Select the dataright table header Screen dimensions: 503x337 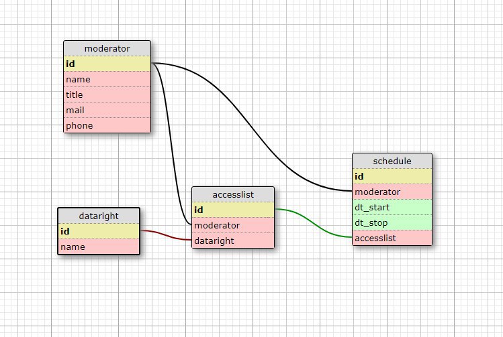[99, 216]
